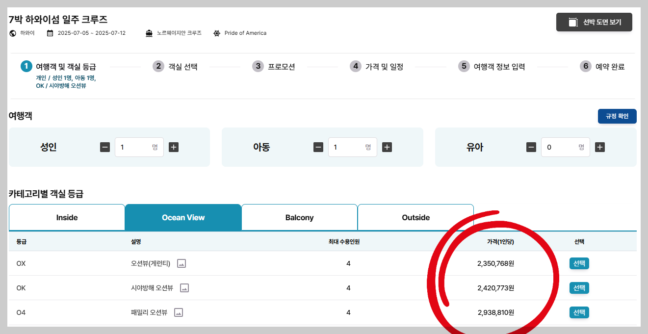
Task: Click the calendar icon beside the cruise dates
Action: click(x=49, y=33)
